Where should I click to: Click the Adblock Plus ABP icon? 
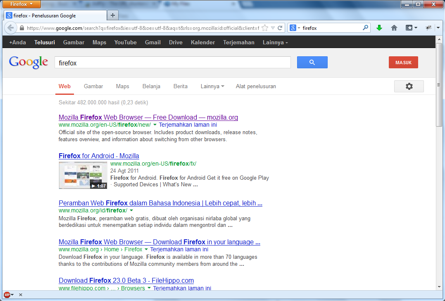click(7, 295)
